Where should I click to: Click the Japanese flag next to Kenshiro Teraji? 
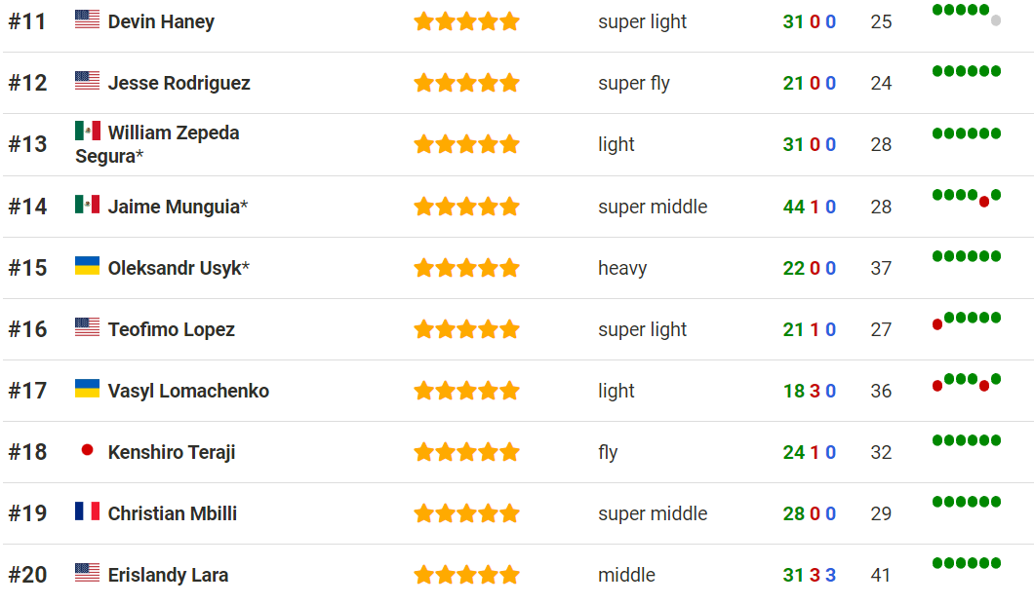[x=87, y=450]
